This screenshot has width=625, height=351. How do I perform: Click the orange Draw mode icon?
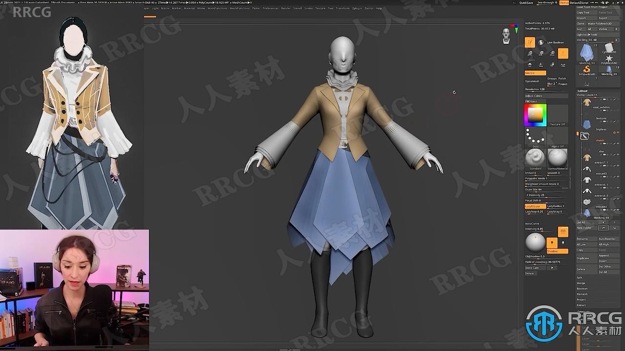point(530,42)
